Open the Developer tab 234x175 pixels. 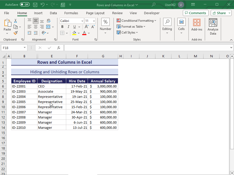(x=152, y=13)
